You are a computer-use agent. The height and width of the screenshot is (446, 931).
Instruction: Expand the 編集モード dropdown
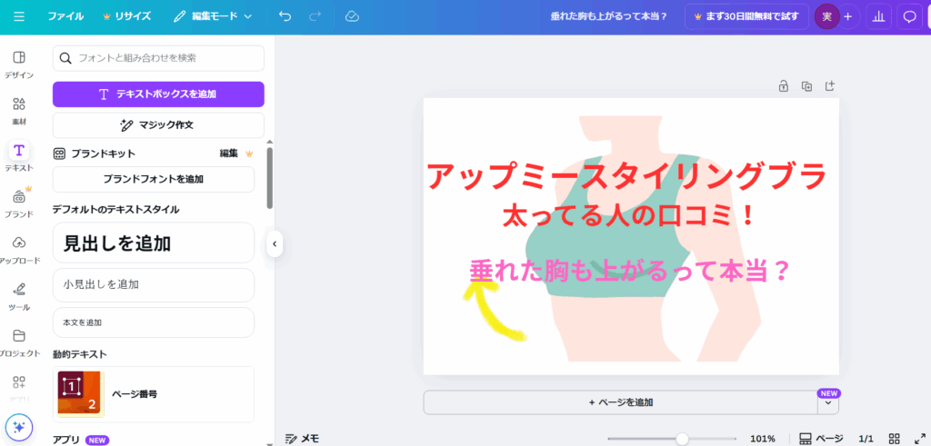pos(213,16)
